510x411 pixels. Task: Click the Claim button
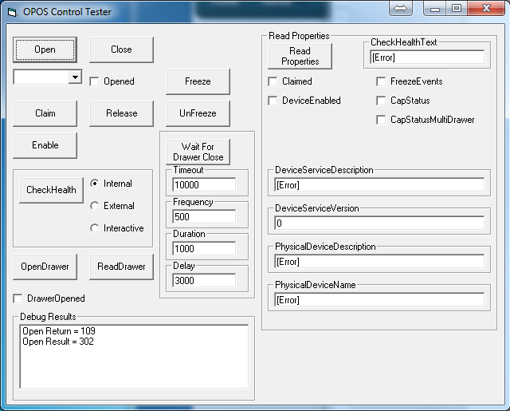tap(45, 113)
